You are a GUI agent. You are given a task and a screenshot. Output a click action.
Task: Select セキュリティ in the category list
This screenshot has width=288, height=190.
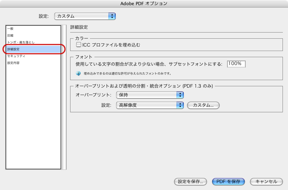pyautogui.click(x=34, y=56)
